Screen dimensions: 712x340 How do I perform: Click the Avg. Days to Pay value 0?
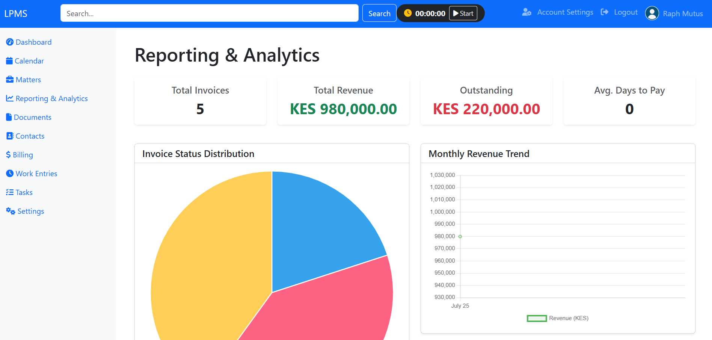click(x=629, y=109)
